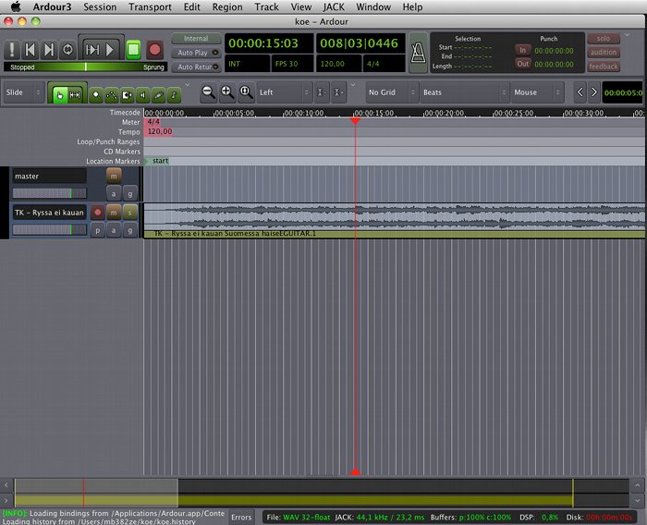Select the range tool
Image resolution: width=647 pixels, height=525 pixels.
pyautogui.click(x=75, y=95)
